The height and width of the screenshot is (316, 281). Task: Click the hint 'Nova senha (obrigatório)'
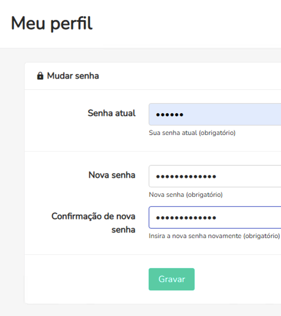click(x=185, y=195)
